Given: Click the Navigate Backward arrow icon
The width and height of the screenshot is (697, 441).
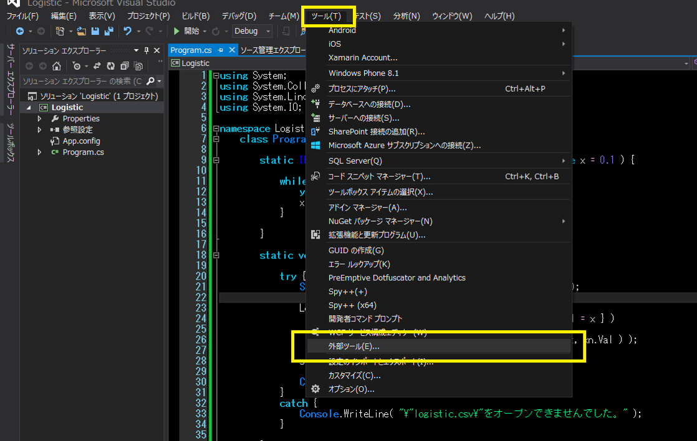Looking at the screenshot, I should coord(19,31).
